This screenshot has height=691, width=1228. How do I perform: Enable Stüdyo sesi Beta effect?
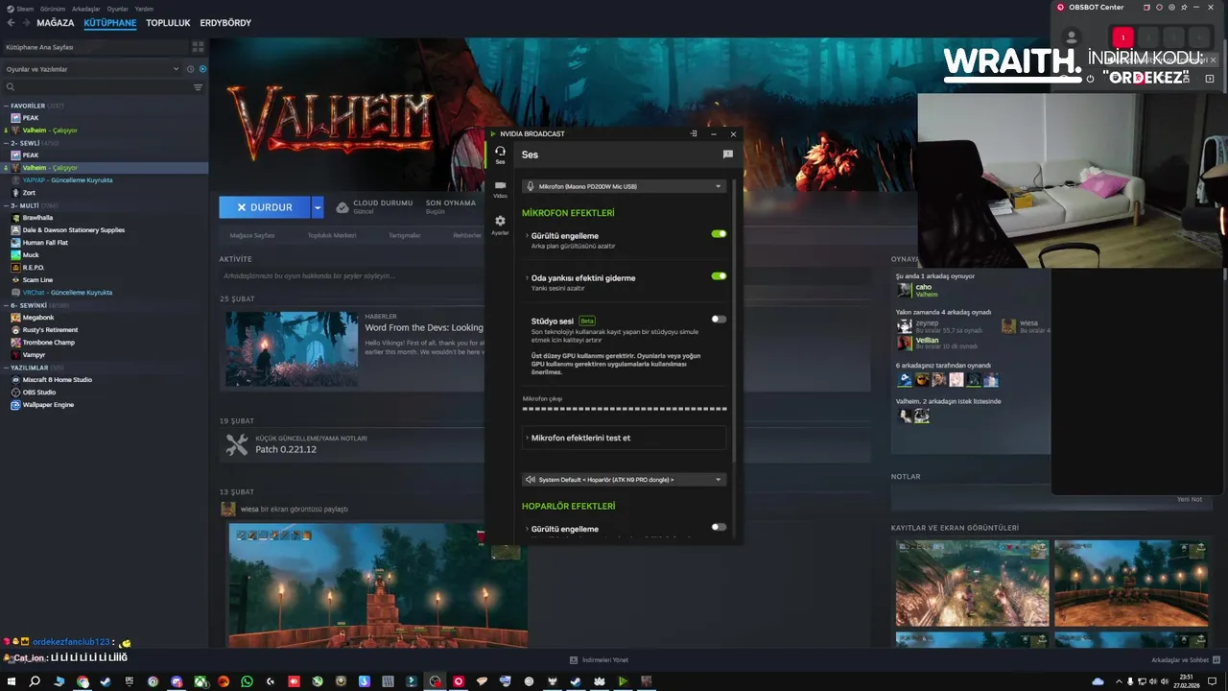(719, 319)
